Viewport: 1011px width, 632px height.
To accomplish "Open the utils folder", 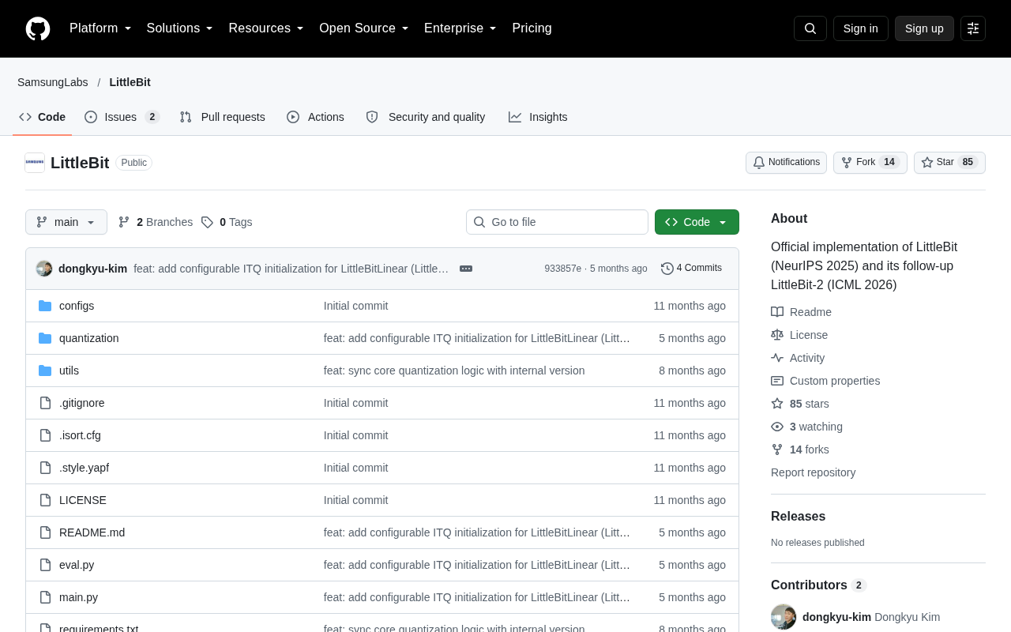I will click(69, 371).
